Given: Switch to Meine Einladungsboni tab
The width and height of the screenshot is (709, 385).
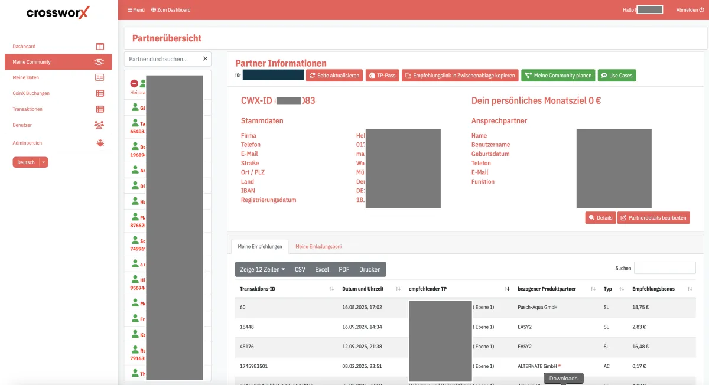Looking at the screenshot, I should (318, 246).
